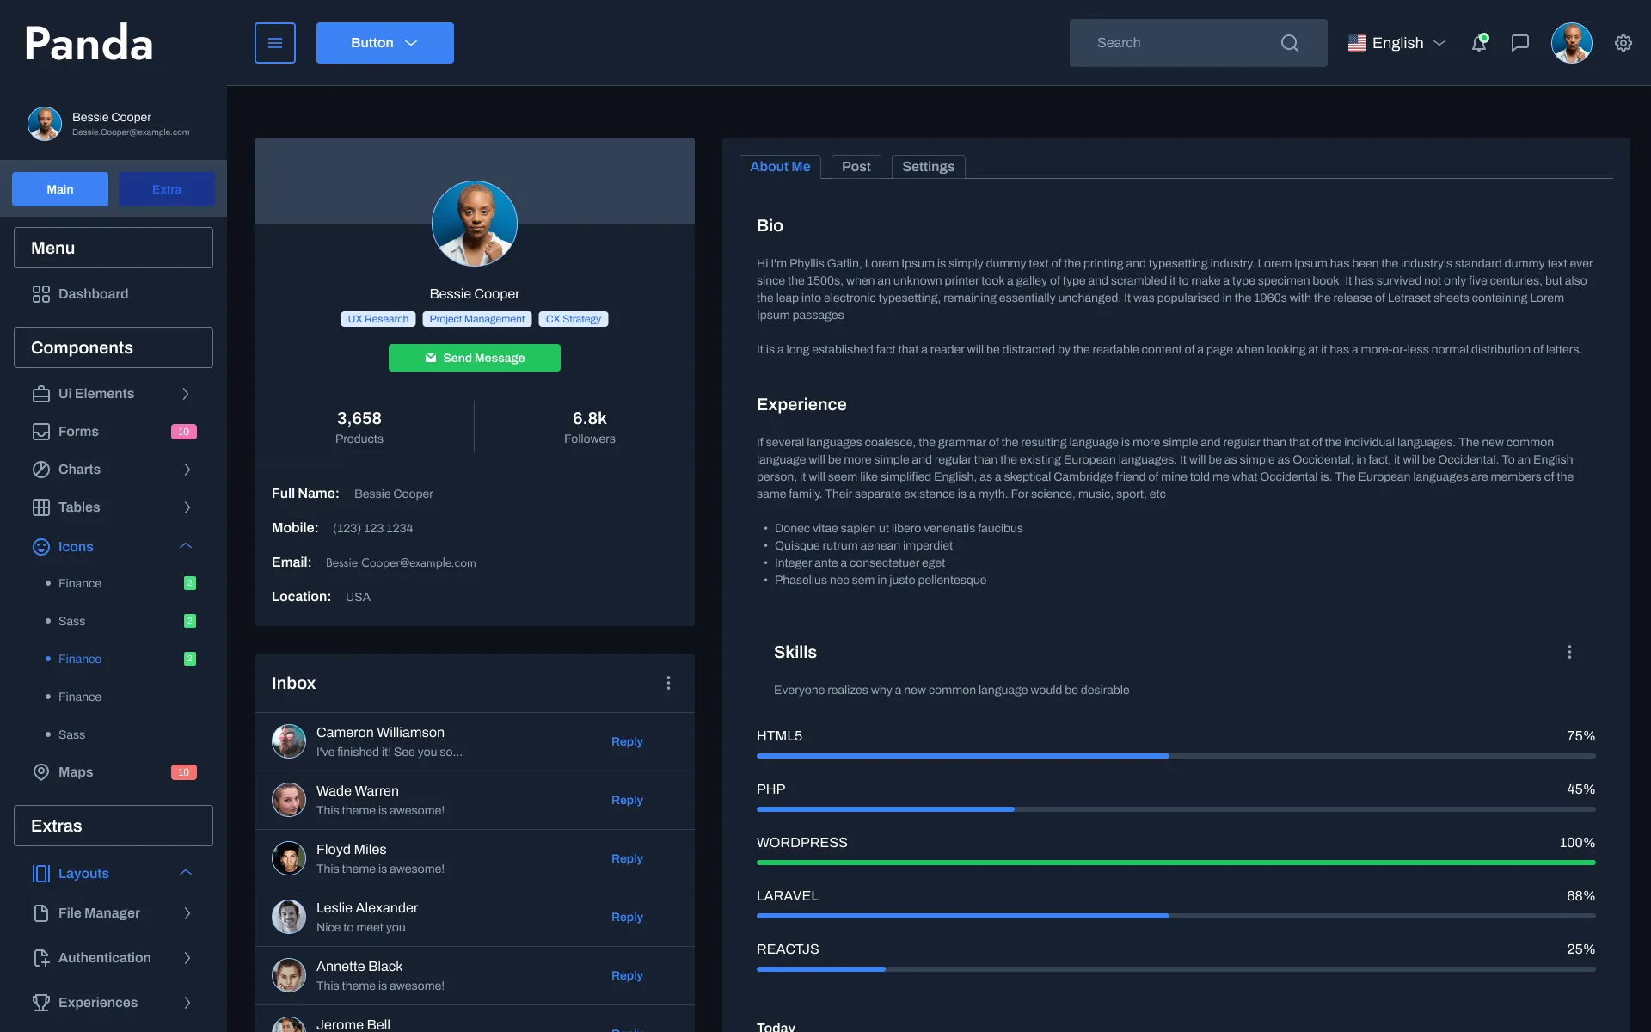The width and height of the screenshot is (1651, 1032).
Task: Switch sidebar to Main mode
Action: [x=60, y=189]
